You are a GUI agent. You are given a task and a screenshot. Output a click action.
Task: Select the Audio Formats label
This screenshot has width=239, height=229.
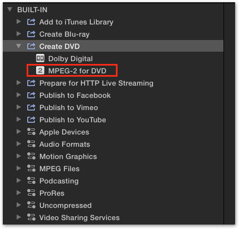(65, 144)
